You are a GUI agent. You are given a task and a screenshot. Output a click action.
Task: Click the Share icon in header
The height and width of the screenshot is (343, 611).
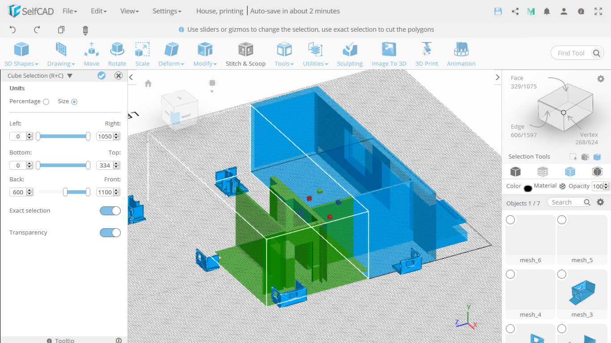tap(515, 11)
